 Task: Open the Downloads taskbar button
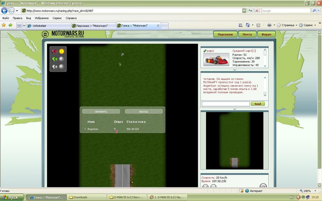click(x=87, y=197)
